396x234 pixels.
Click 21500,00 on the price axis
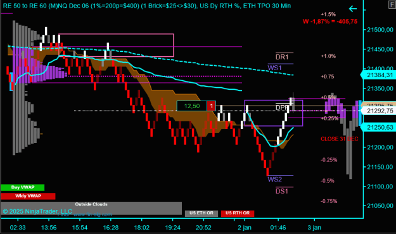tap(380, 30)
